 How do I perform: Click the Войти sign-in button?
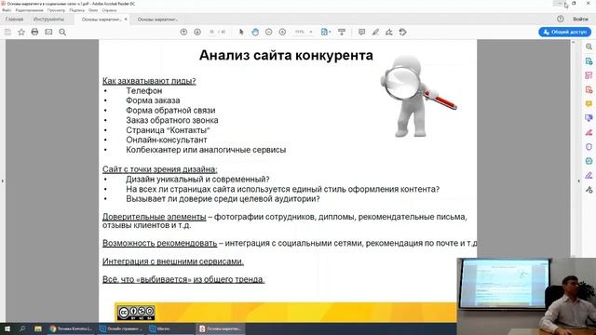580,19
